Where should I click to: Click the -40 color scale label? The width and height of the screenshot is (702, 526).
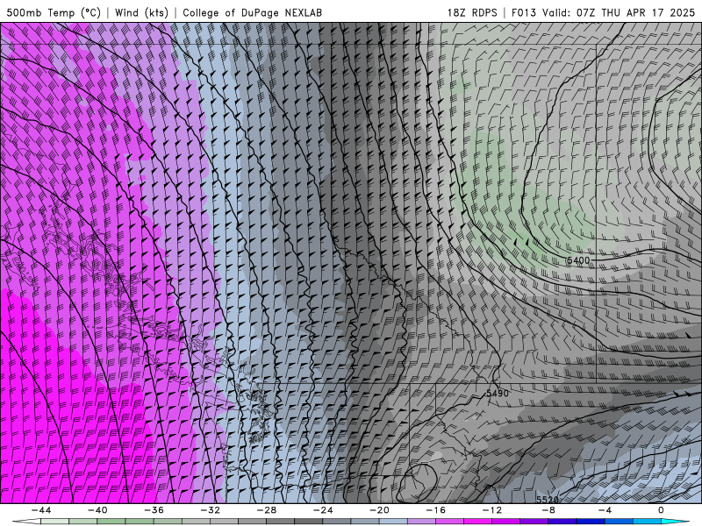pos(97,510)
